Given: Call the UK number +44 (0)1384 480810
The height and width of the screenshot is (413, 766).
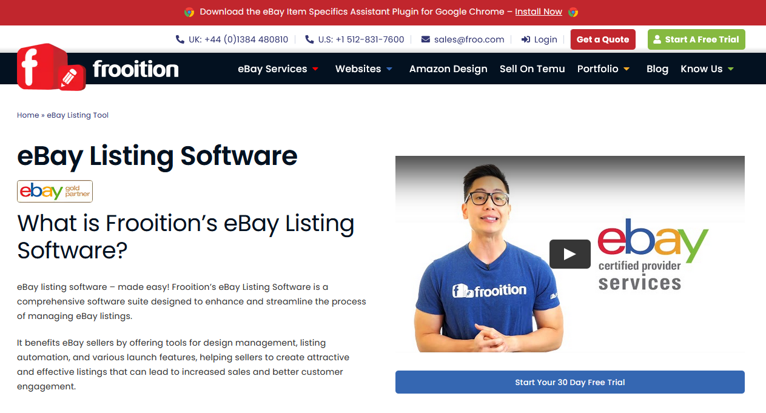Looking at the screenshot, I should tap(238, 39).
